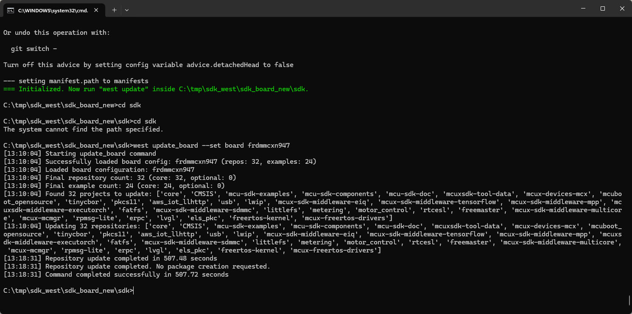Click the "git switch -" command text
This screenshot has width=632, height=314.
tap(34, 49)
